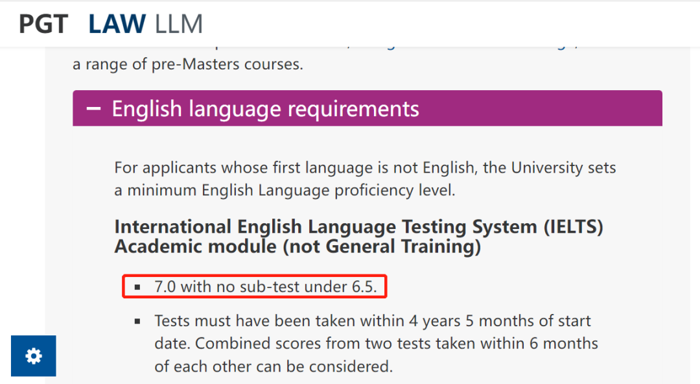Screen dimensions: 700x384
Task: Click the LAW title in header
Action: 117,24
